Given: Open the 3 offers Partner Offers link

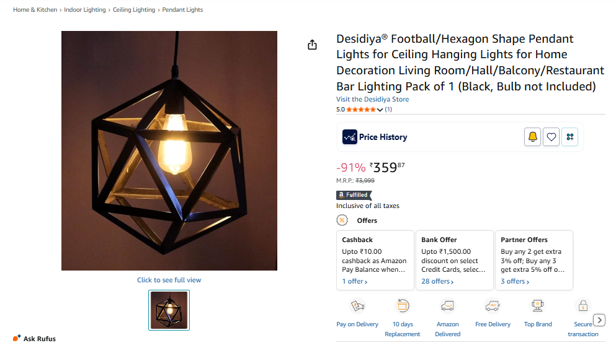Looking at the screenshot, I should tap(515, 282).
